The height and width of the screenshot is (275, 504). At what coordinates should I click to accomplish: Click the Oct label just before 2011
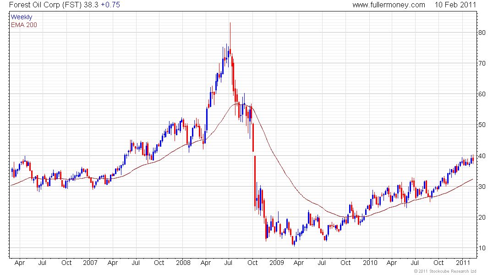[x=438, y=263]
